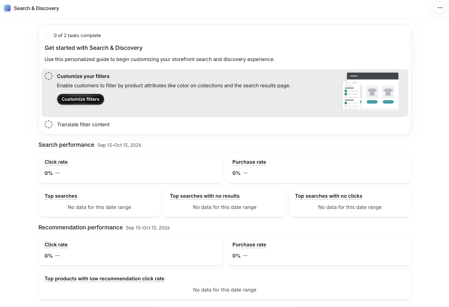The image size is (449, 307).
Task: Click No data message in no clicks card
Action: pyautogui.click(x=350, y=207)
